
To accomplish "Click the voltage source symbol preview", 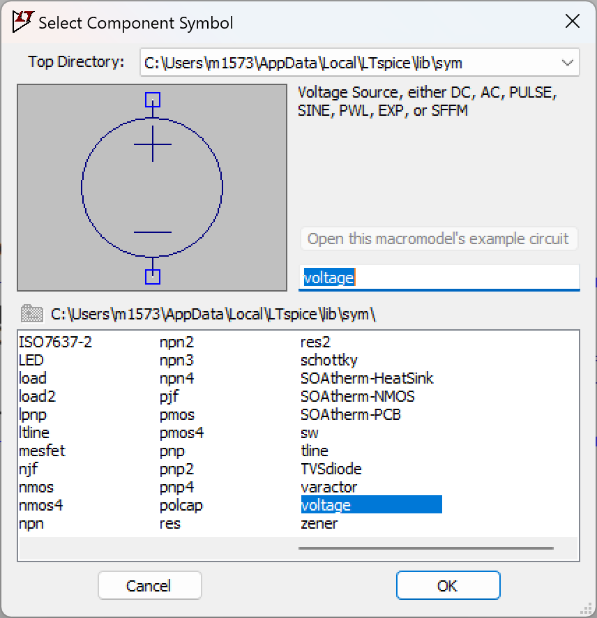I will pyautogui.click(x=152, y=188).
